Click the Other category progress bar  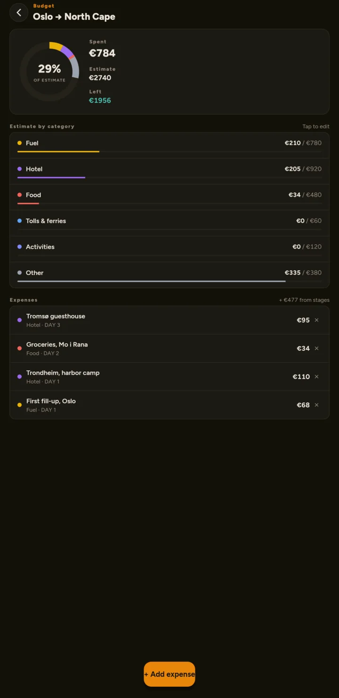[x=169, y=281]
